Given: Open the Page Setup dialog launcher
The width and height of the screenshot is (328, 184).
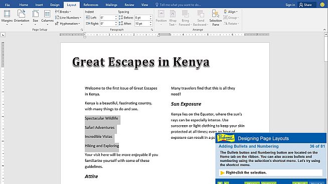Looking at the screenshot, I should (82, 30).
